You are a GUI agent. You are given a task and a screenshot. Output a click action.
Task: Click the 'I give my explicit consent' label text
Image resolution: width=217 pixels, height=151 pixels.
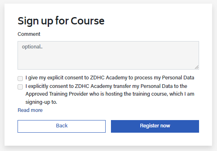pos(110,78)
